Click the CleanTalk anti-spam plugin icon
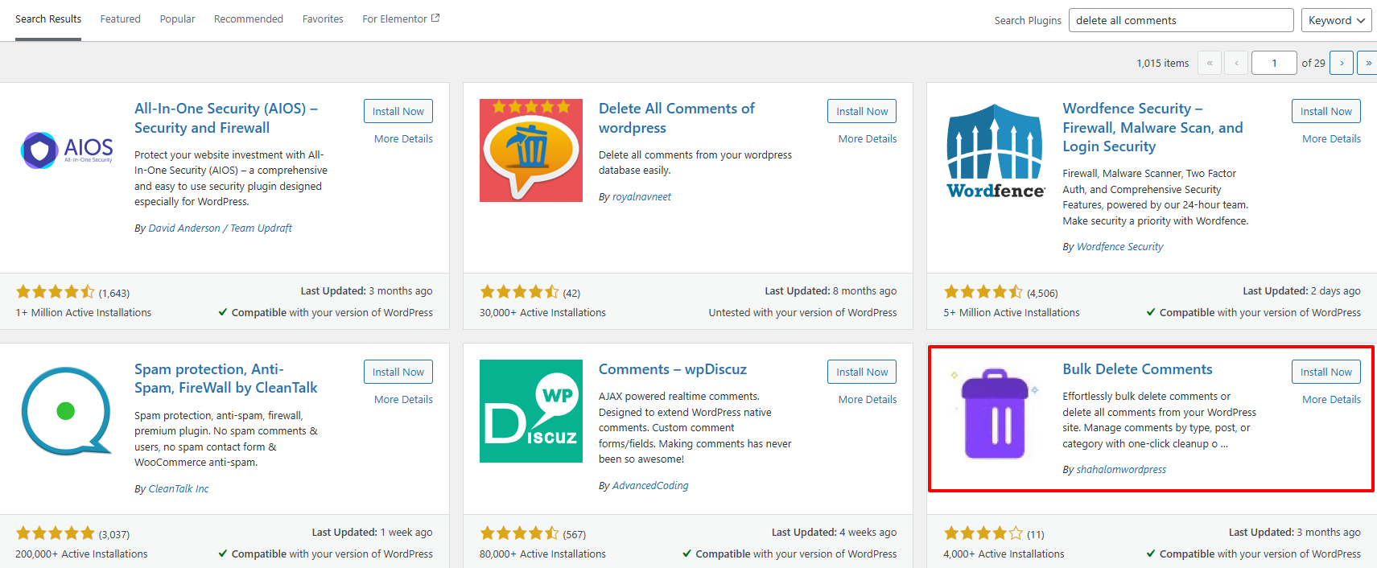 tap(67, 411)
